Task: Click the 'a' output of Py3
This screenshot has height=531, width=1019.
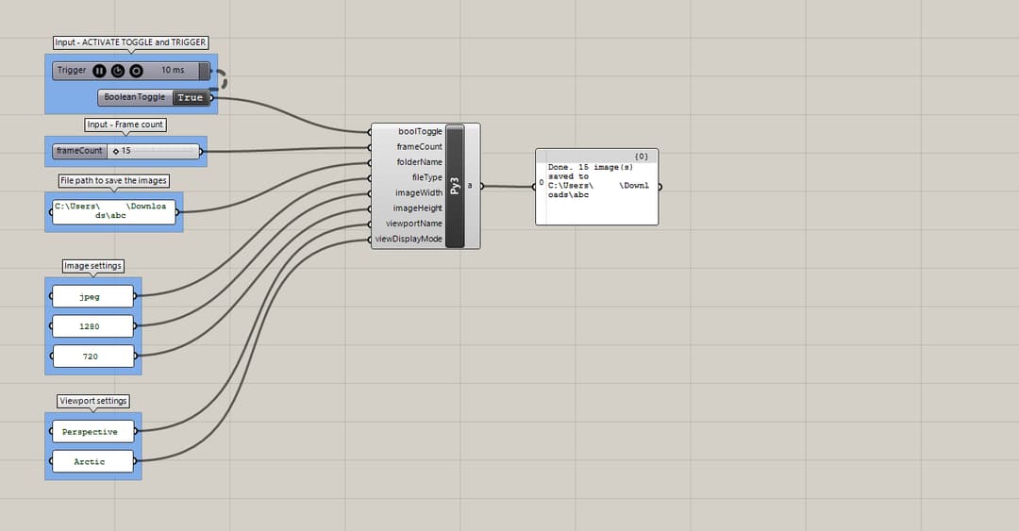Action: pos(471,186)
